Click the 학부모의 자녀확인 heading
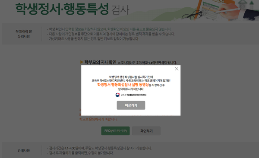 (x=101, y=62)
